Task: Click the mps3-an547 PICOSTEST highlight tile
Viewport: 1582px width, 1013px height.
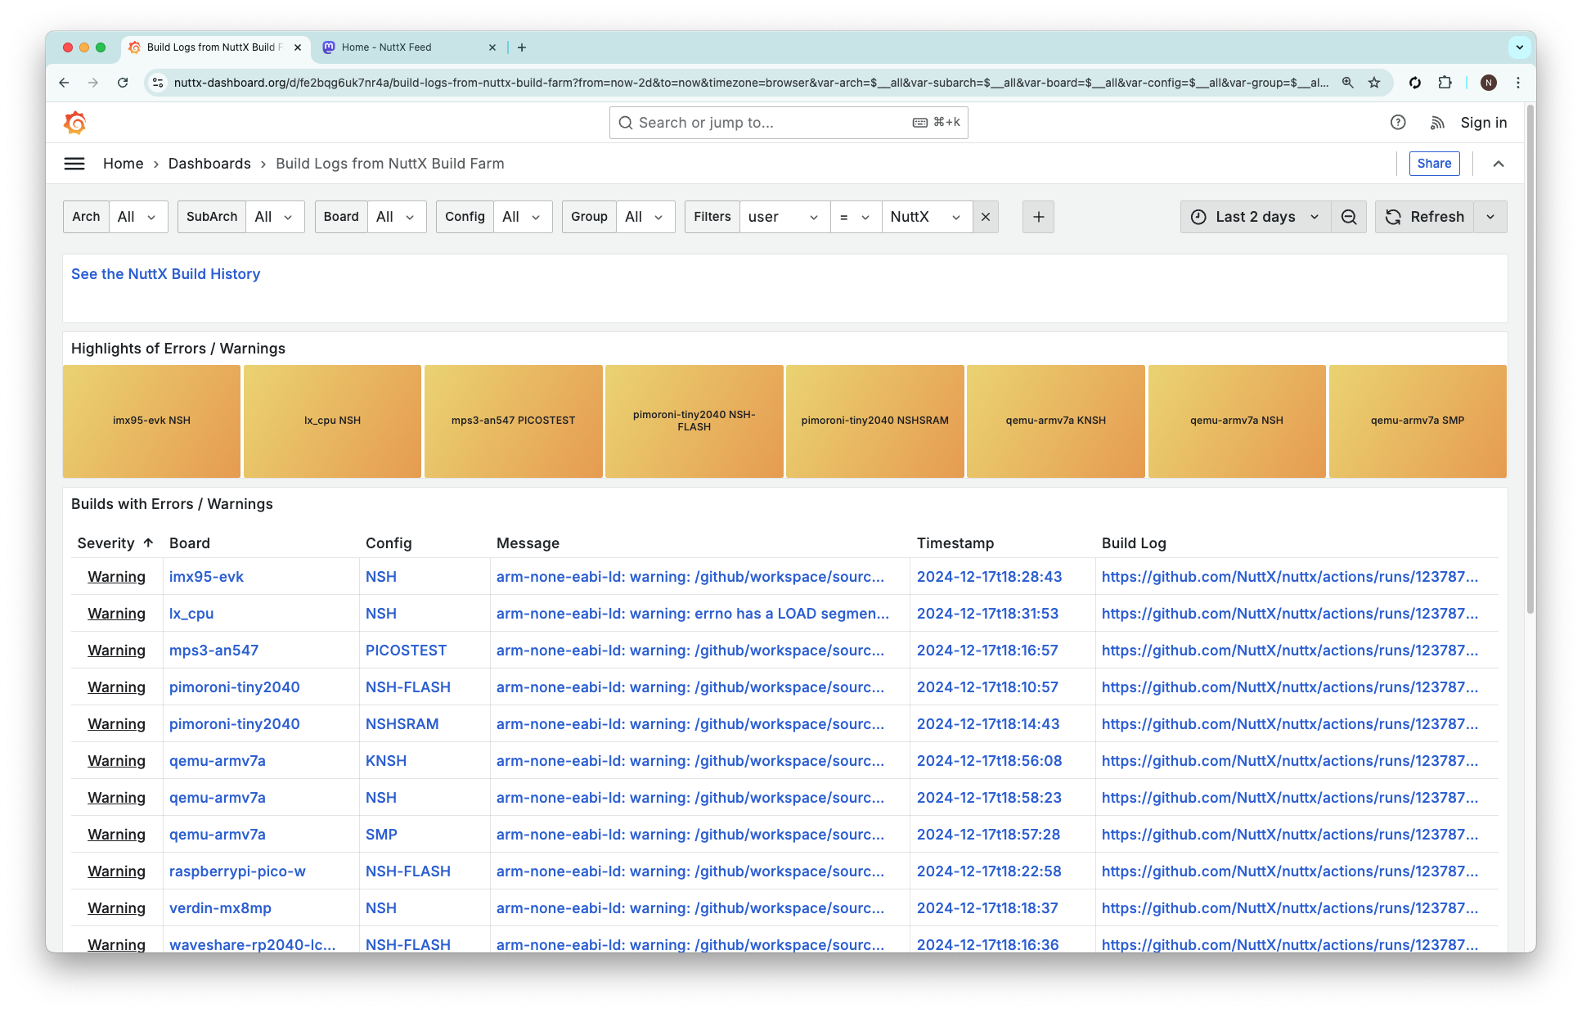Action: 514,421
